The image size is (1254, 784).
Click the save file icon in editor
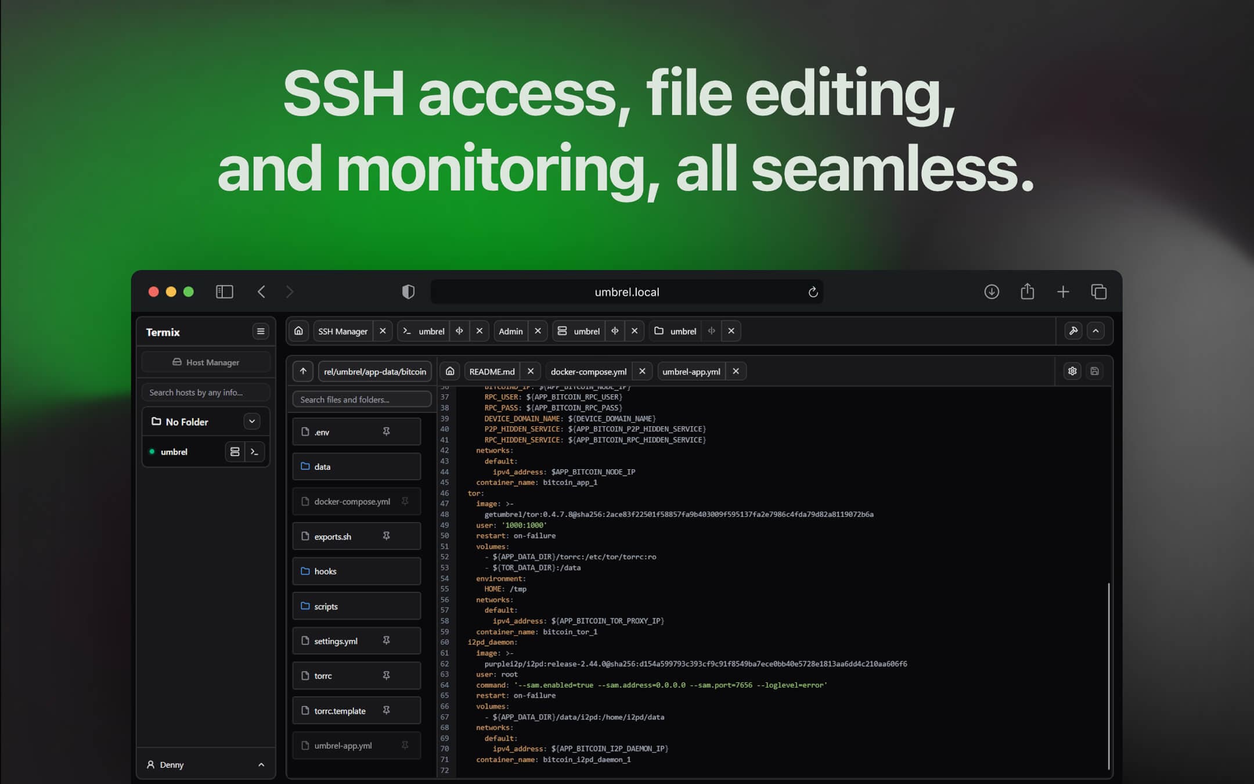(x=1094, y=371)
